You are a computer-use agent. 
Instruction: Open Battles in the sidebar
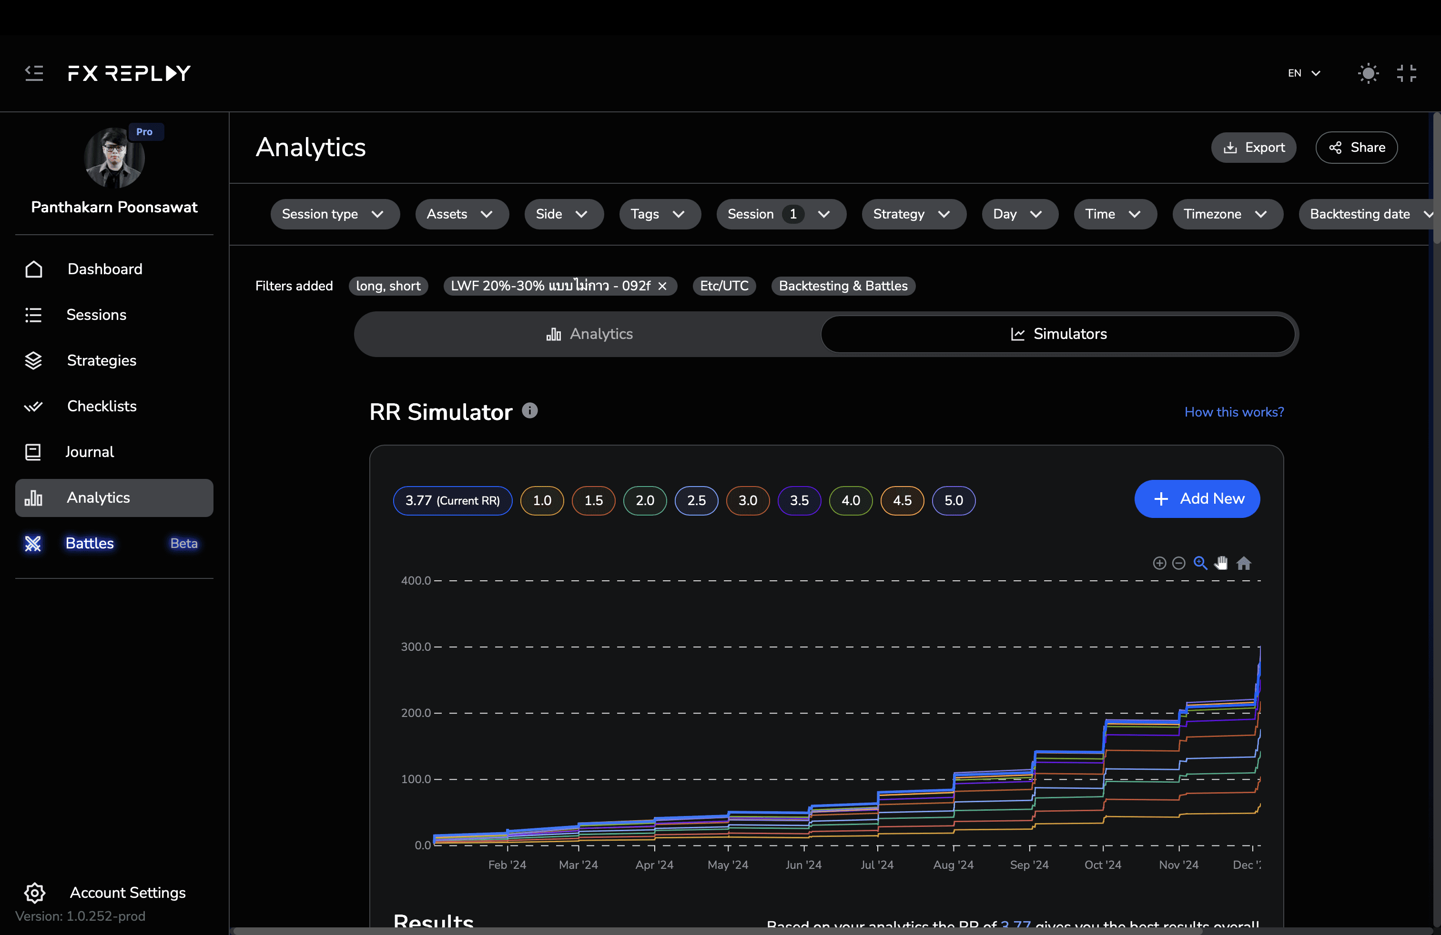pos(90,543)
